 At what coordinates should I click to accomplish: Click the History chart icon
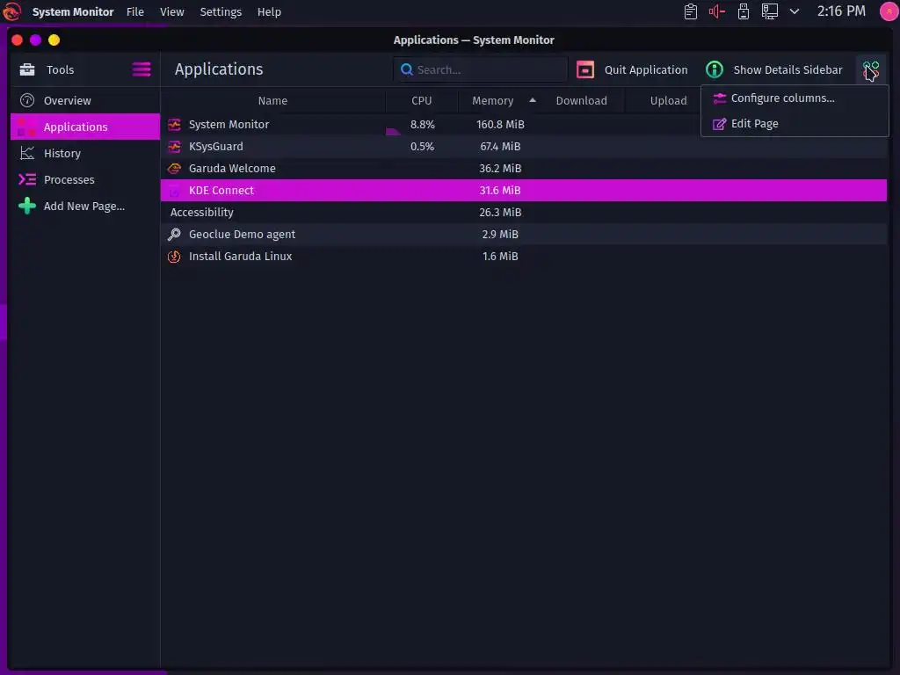27,153
